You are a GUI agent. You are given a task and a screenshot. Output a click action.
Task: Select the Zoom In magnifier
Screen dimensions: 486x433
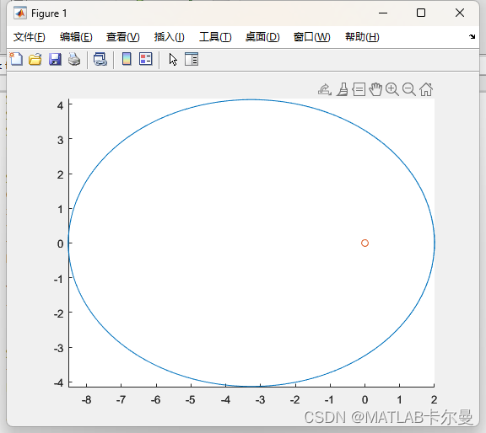tap(392, 89)
